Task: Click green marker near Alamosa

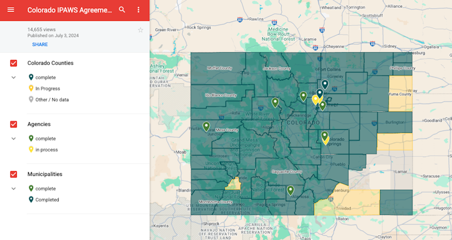Action: [x=291, y=190]
